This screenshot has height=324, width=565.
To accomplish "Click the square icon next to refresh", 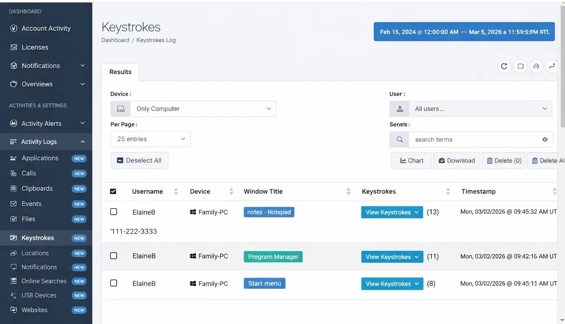I will 520,66.
